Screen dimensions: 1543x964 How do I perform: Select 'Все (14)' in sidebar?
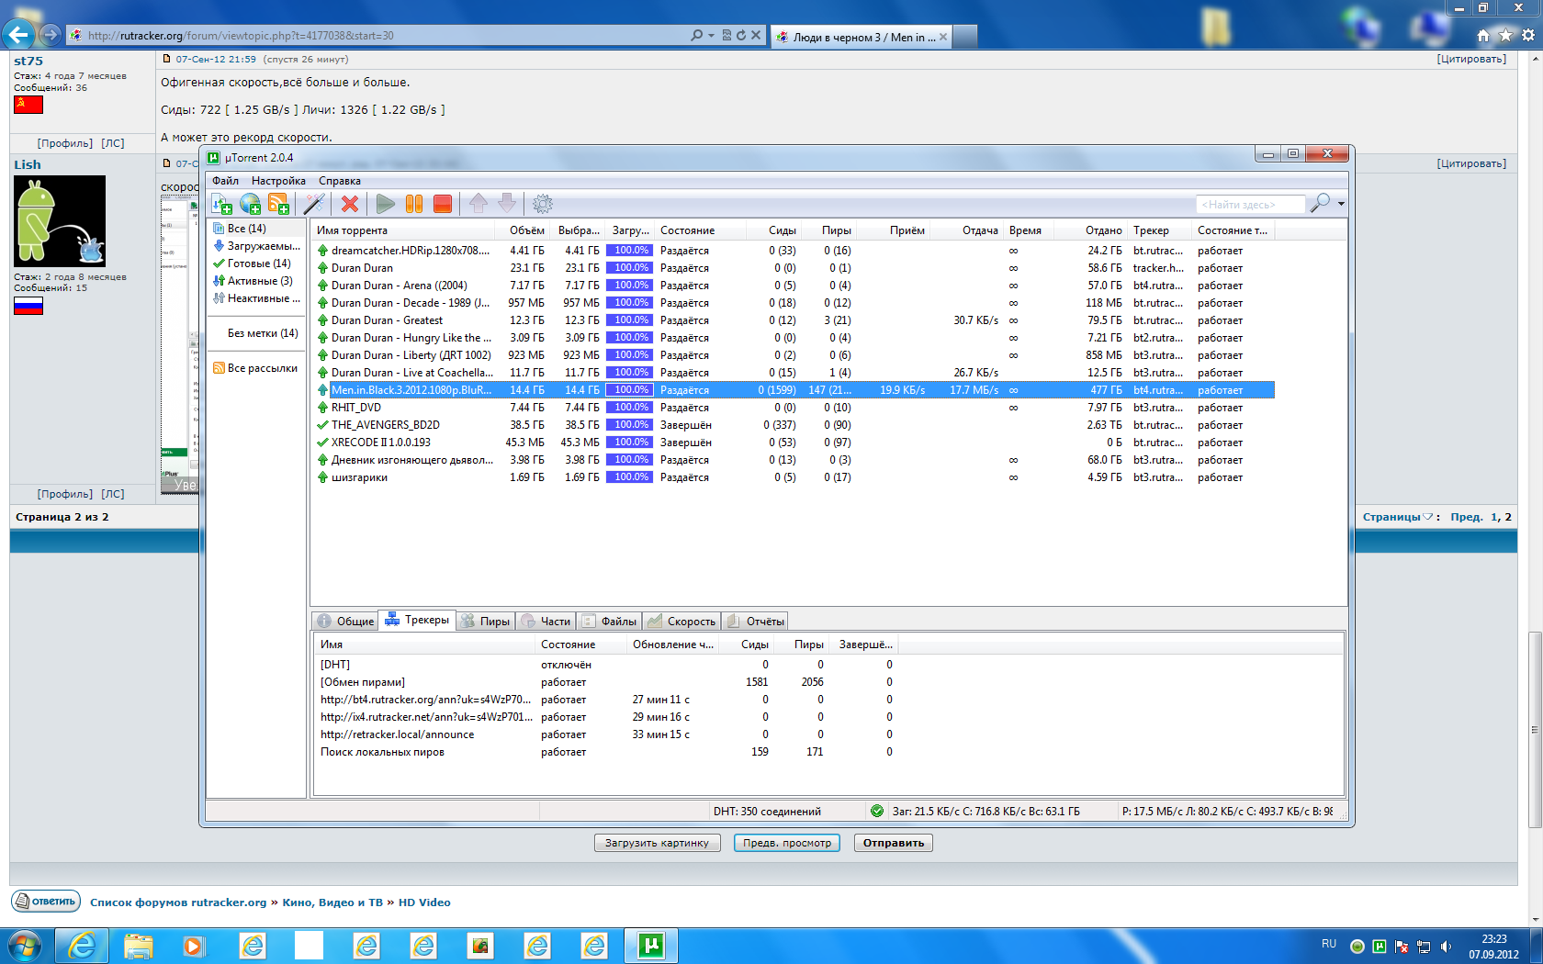[246, 229]
